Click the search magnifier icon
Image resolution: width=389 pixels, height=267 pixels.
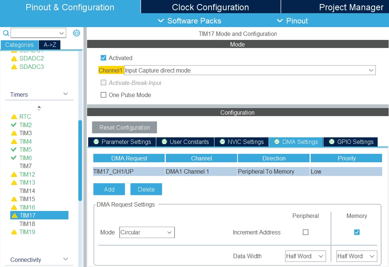coord(6,33)
